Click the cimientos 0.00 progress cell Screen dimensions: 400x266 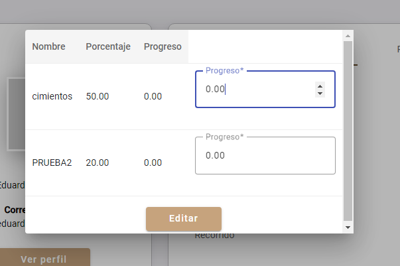[x=153, y=96]
